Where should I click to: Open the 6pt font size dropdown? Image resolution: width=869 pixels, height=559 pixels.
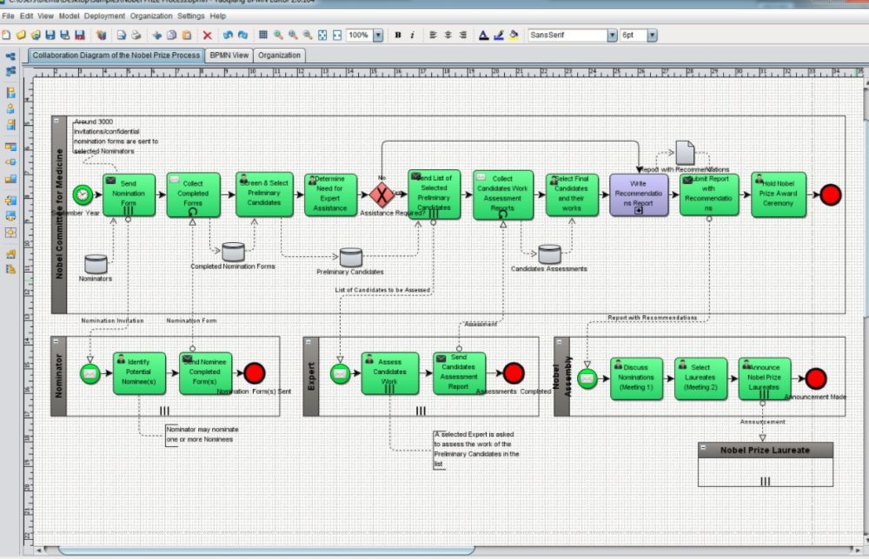652,36
